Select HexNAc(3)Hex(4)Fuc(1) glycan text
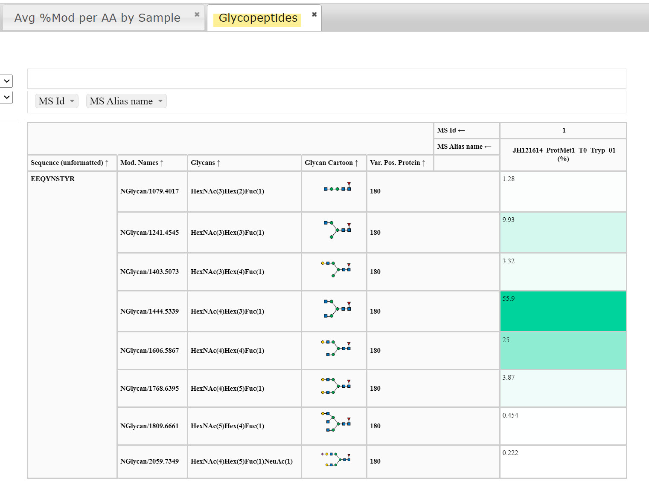Screen dimensions: 649x487 pyautogui.click(x=227, y=272)
